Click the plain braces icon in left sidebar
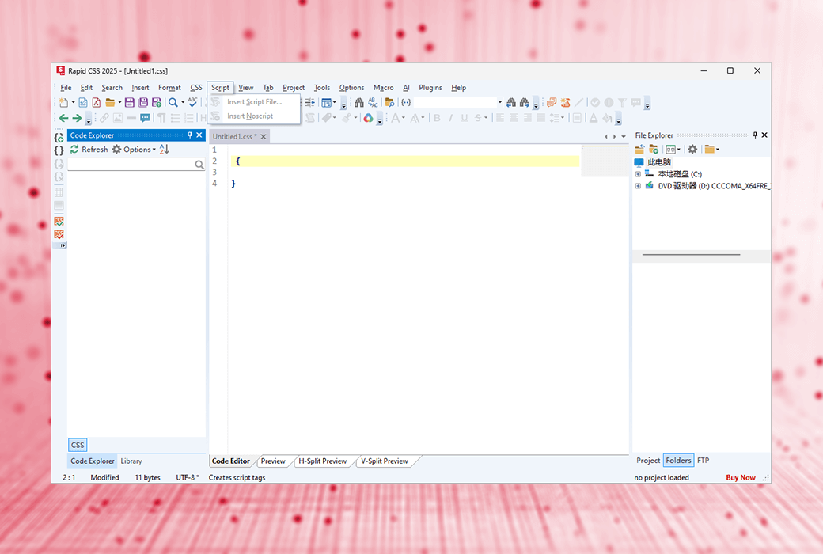This screenshot has height=554, width=823. tap(59, 150)
